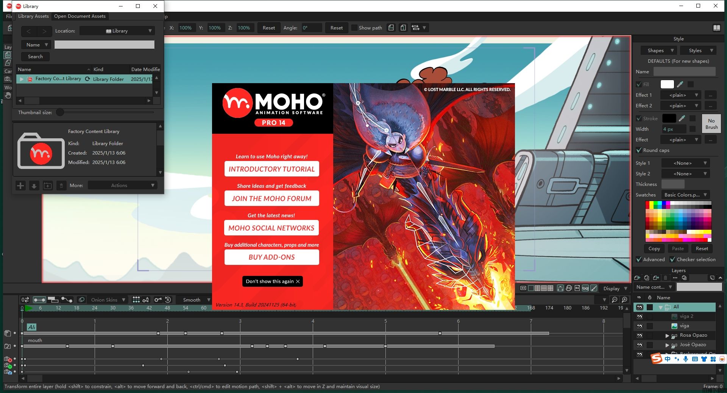727x393 pixels.
Task: Click the onion skin circles icon in timeline
Action: (x=81, y=300)
